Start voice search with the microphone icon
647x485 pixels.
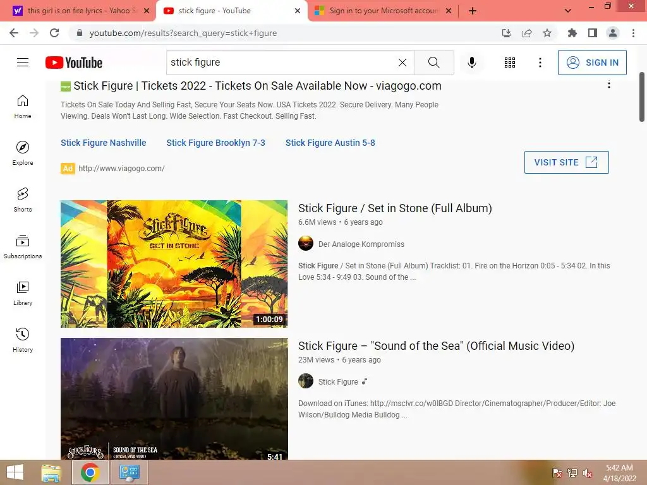[x=471, y=63]
